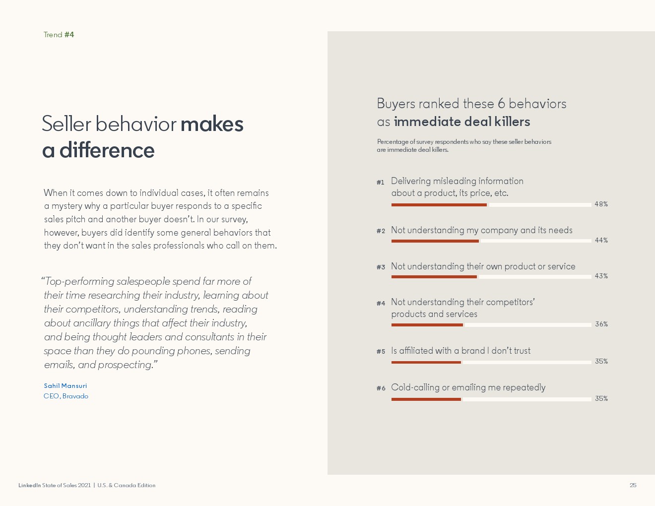Select "Not understanding my company and its needs"

pos(481,230)
